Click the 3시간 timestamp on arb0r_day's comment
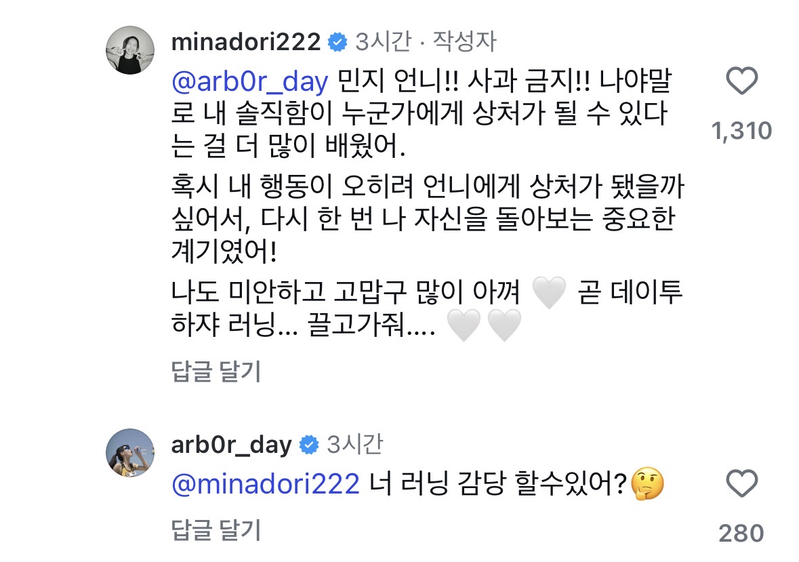 (354, 445)
